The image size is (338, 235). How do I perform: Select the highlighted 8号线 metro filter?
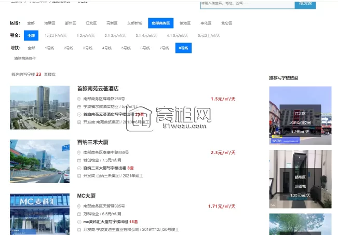pyautogui.click(x=183, y=48)
